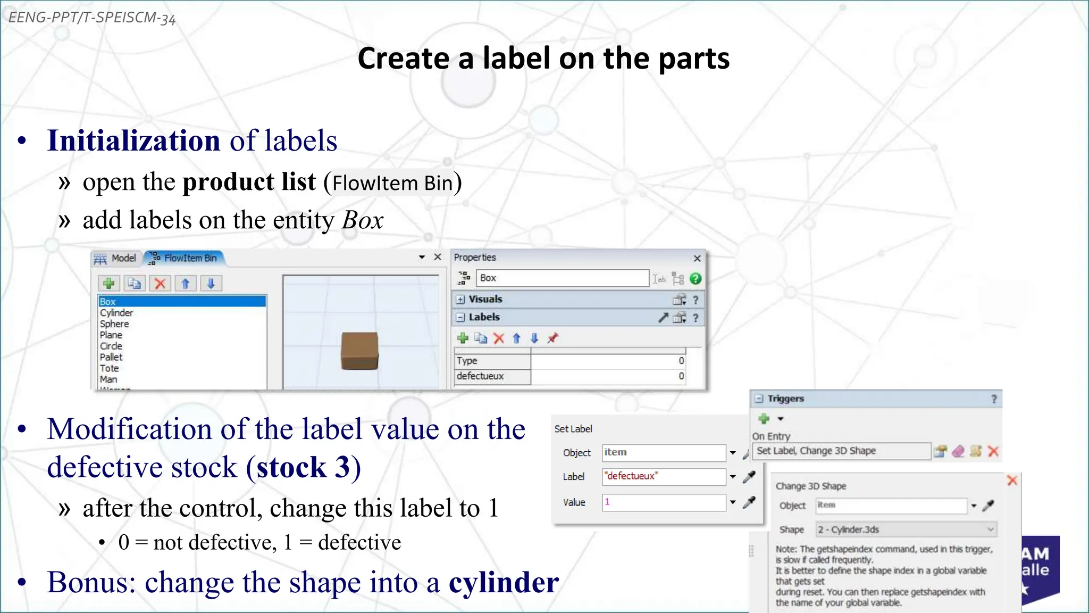Delete selected flowitem with red X
The width and height of the screenshot is (1089, 613).
pos(160,284)
